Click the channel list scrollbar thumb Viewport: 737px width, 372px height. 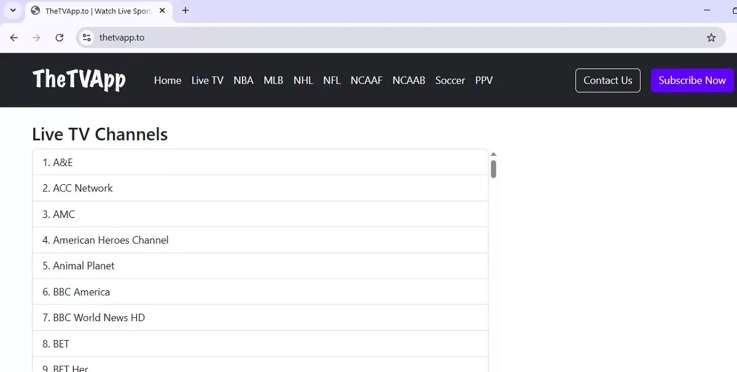[493, 169]
